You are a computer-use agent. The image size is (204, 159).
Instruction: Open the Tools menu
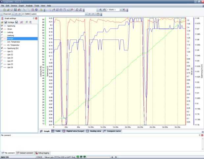(x=37, y=6)
